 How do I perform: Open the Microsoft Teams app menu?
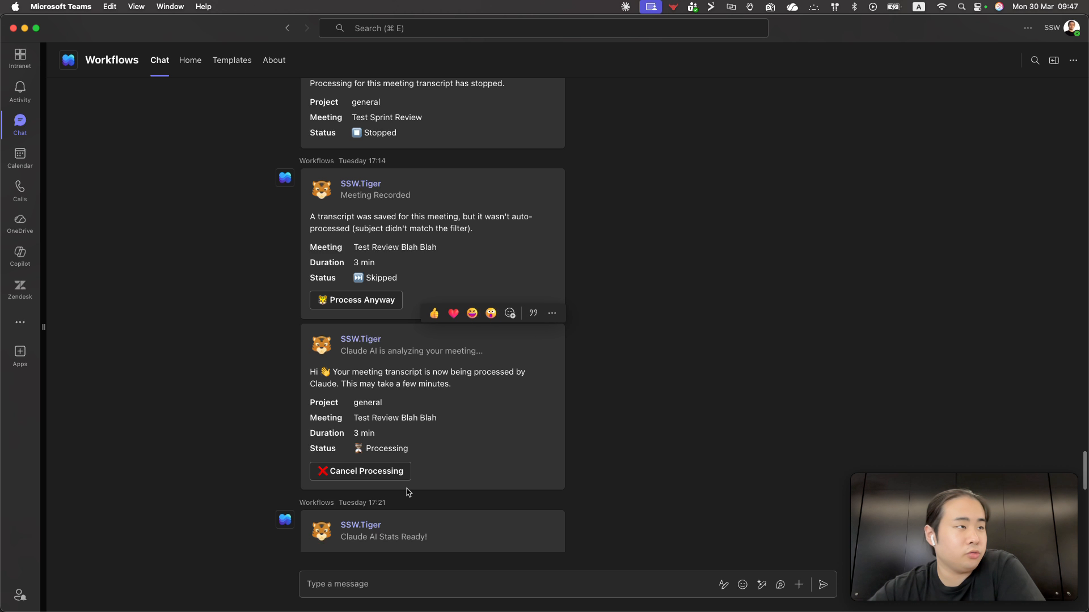[x=61, y=7]
